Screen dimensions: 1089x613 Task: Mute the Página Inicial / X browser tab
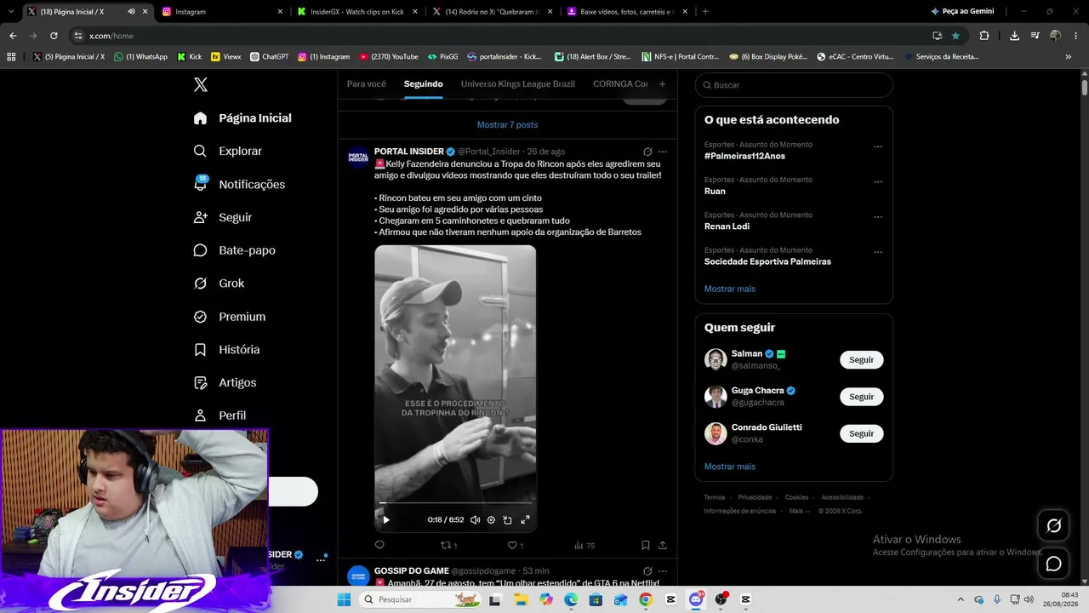(131, 12)
